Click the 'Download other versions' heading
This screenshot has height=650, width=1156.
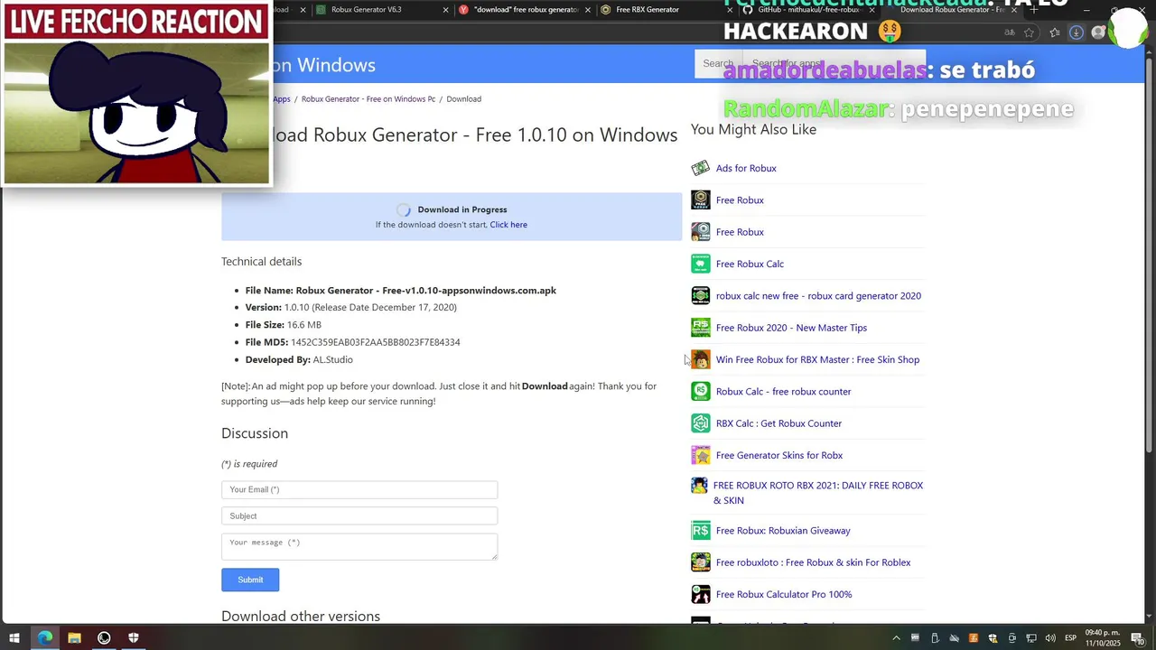click(x=301, y=617)
